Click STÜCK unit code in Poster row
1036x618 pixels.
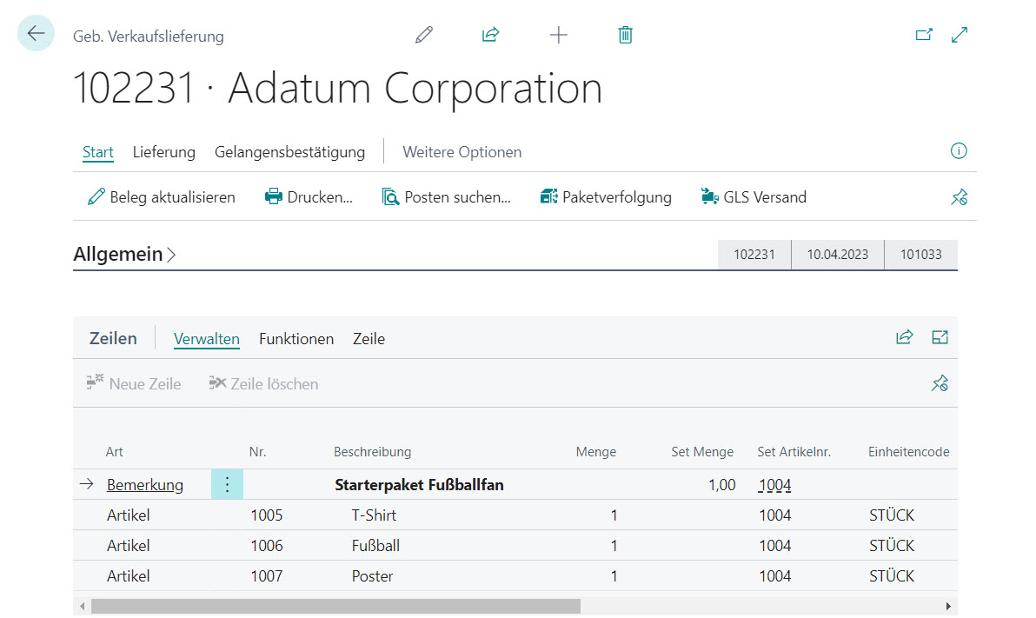tap(892, 576)
